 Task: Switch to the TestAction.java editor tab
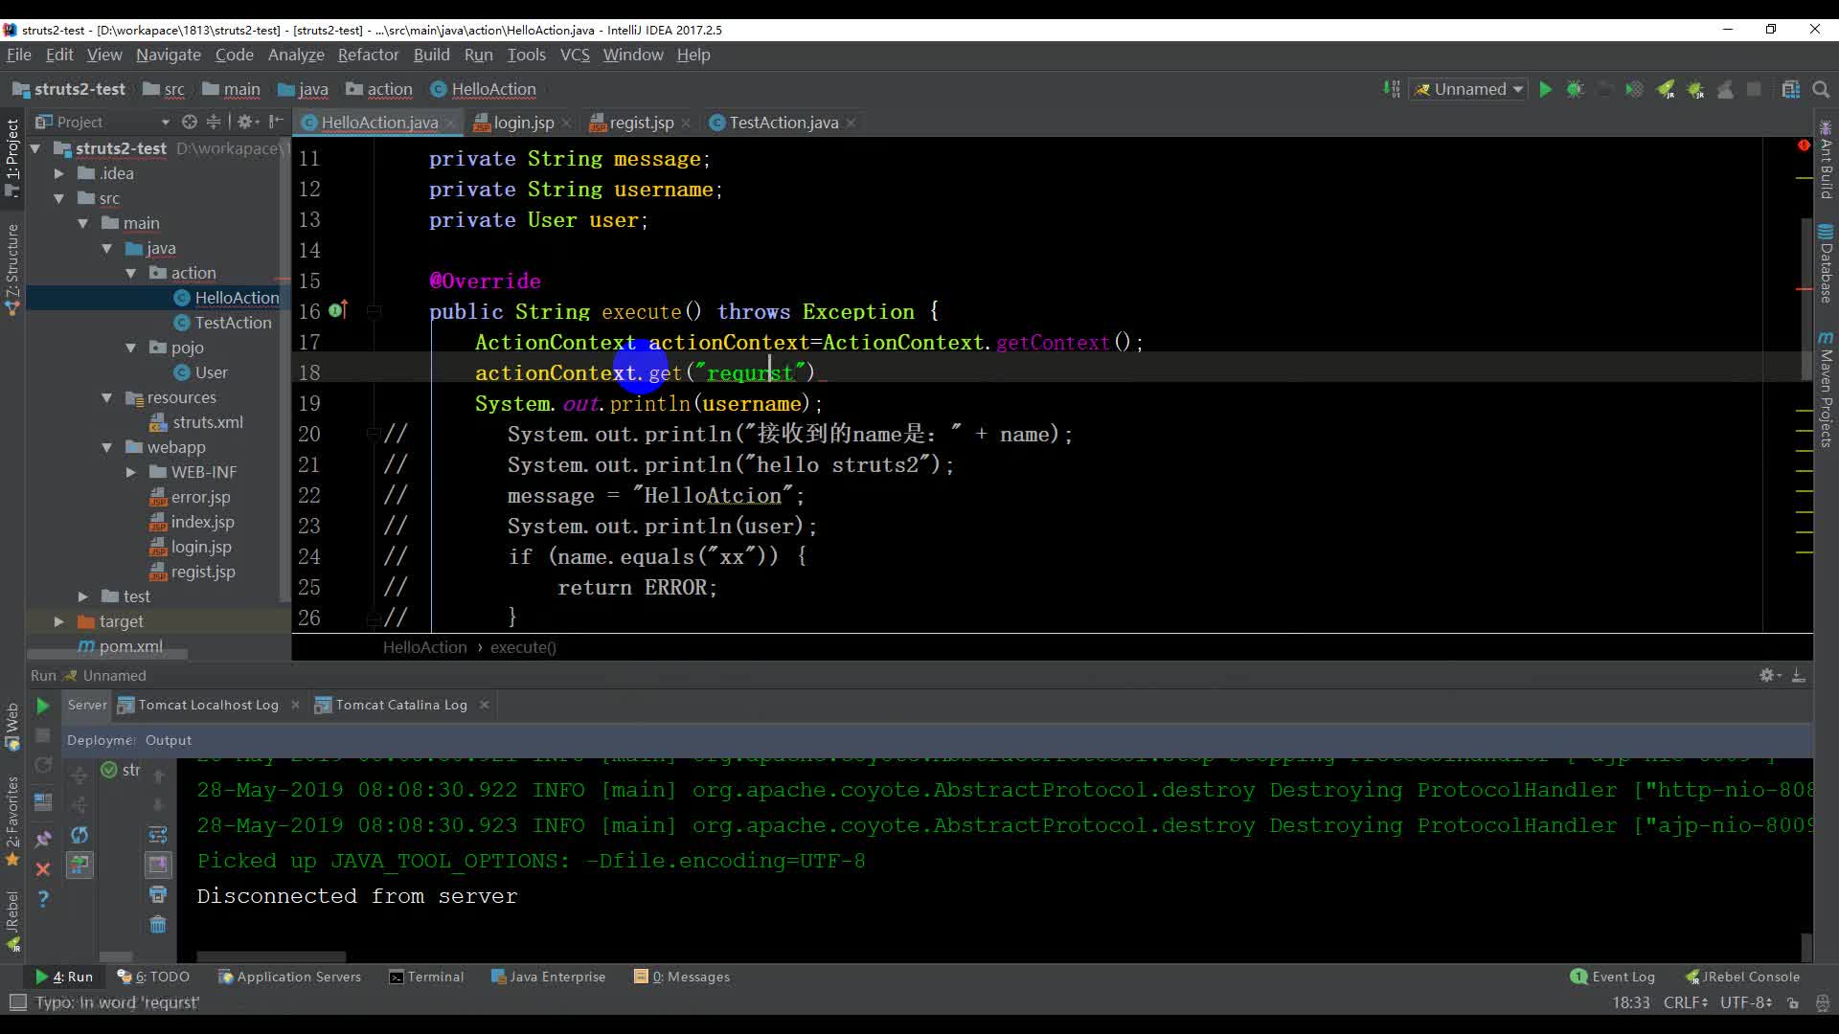point(783,123)
